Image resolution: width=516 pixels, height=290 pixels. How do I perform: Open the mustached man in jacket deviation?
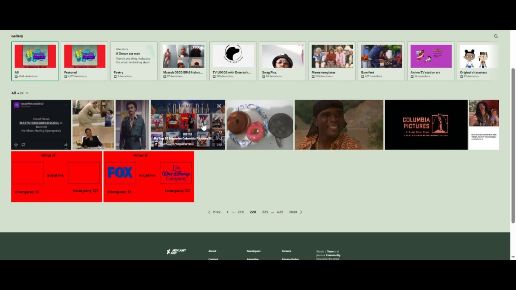pyautogui.click(x=132, y=125)
